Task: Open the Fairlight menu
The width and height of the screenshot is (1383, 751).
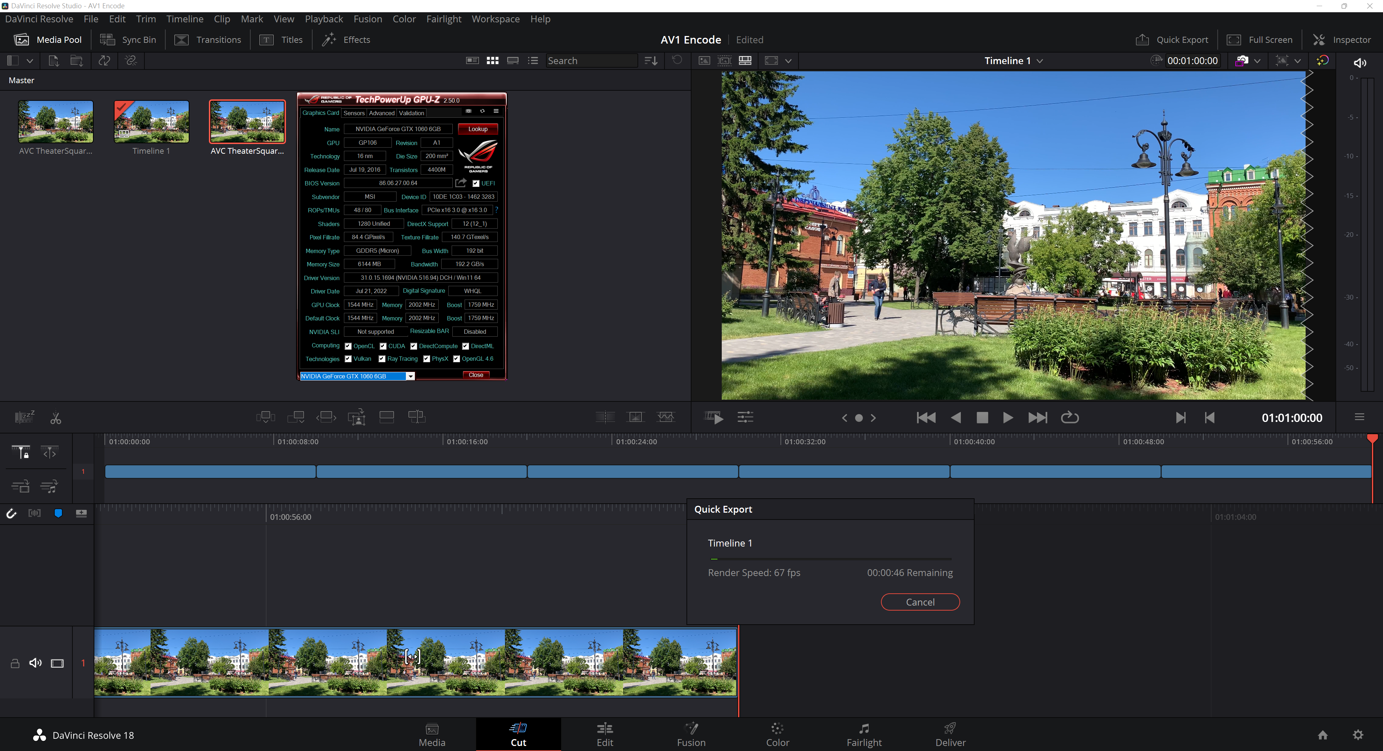Action: click(x=443, y=19)
